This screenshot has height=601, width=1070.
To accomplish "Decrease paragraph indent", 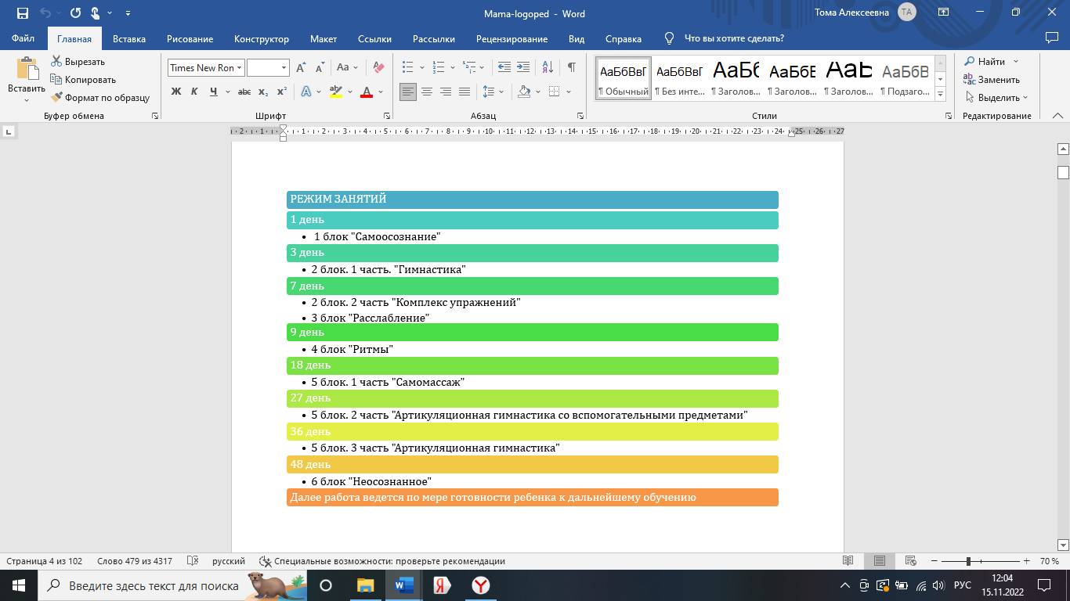I will point(504,67).
